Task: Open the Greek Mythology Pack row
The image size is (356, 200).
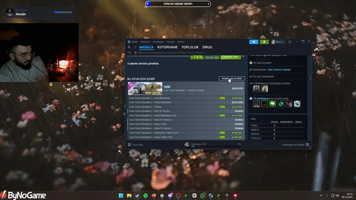Action: 186,116
